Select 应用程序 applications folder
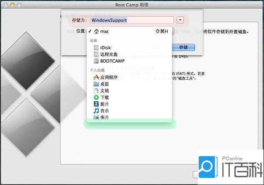The width and height of the screenshot is (264, 185). point(129,78)
